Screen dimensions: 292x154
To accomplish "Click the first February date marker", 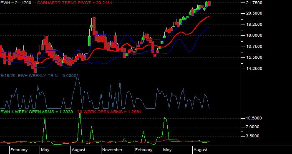I will click(x=19, y=150).
